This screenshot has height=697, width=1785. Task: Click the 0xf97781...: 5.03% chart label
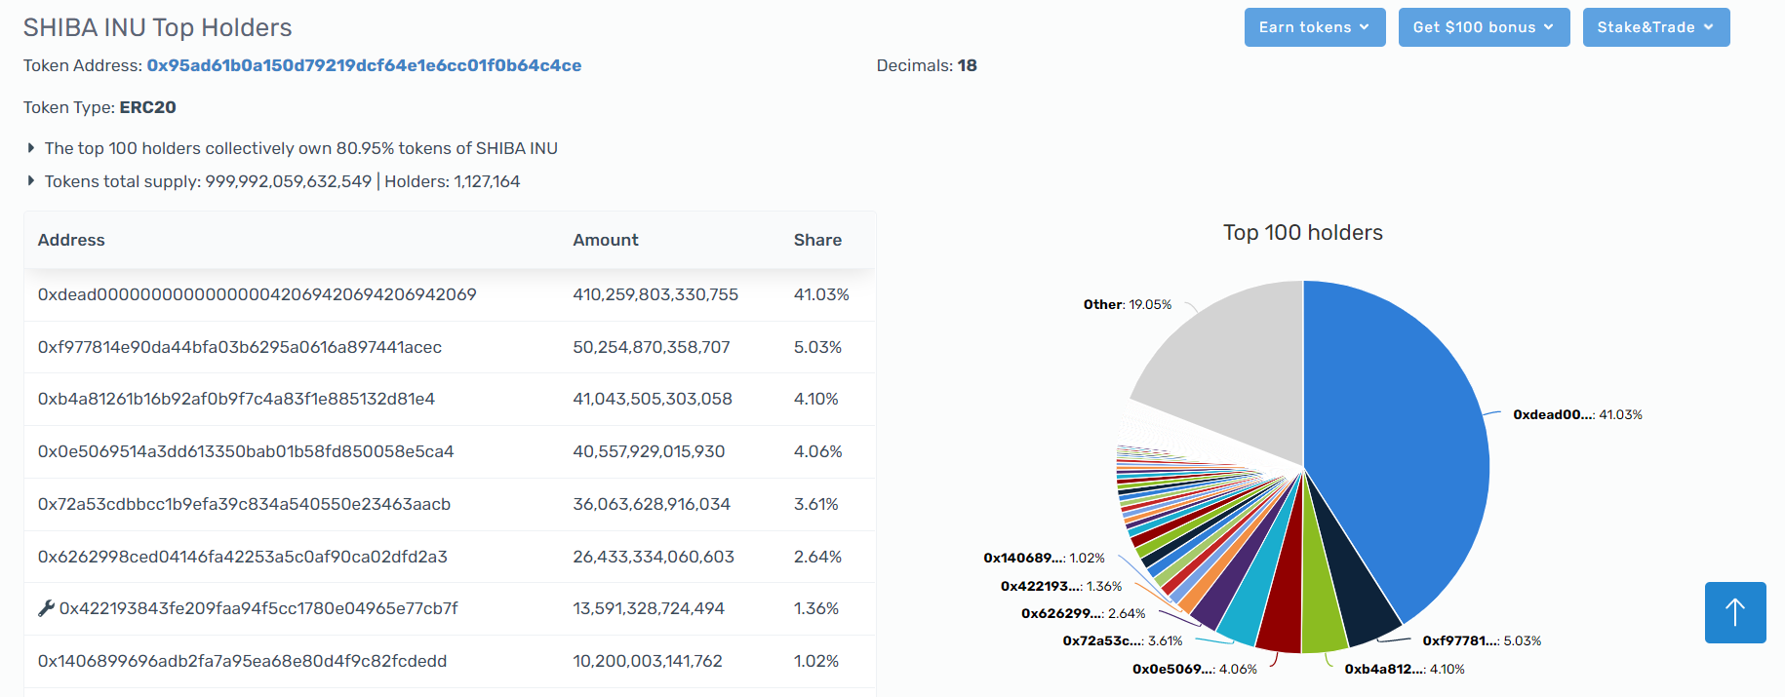1482,640
